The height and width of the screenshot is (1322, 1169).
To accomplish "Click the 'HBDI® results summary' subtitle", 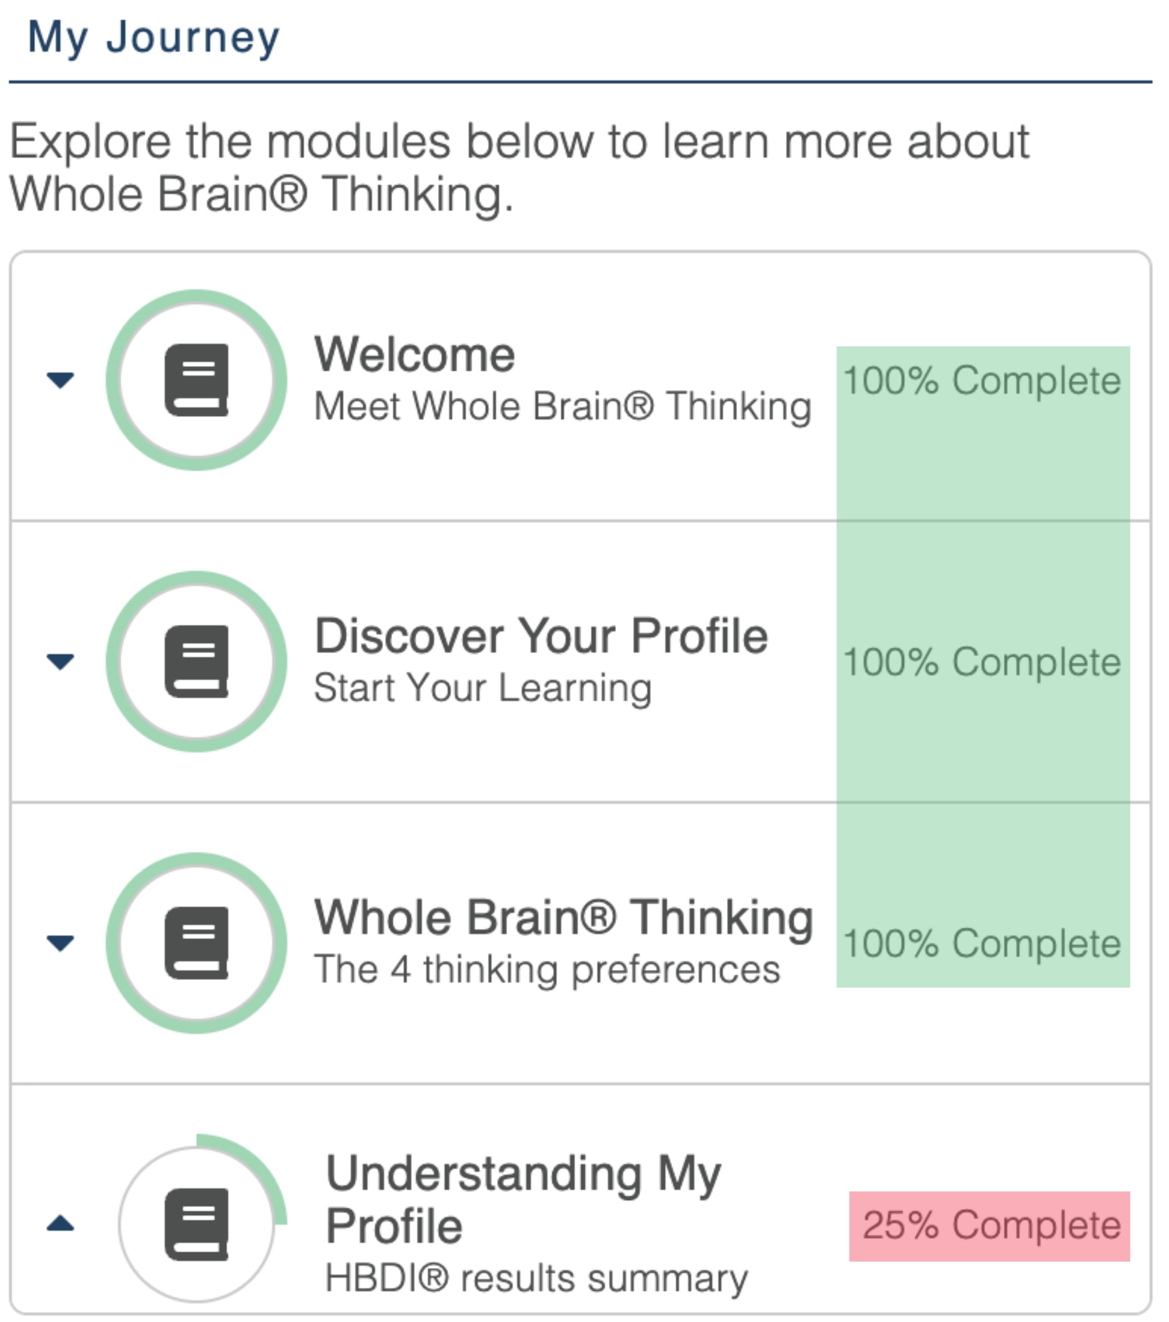I will pyautogui.click(x=536, y=1278).
